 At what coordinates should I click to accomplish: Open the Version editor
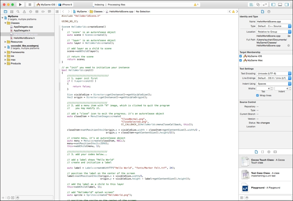coord(265,5)
